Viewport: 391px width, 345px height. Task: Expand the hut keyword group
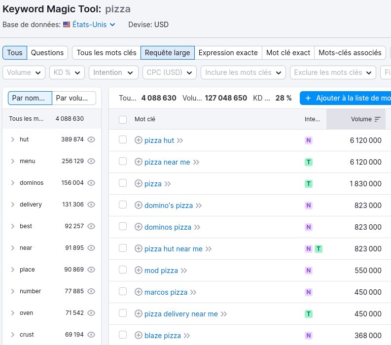[x=13, y=139]
